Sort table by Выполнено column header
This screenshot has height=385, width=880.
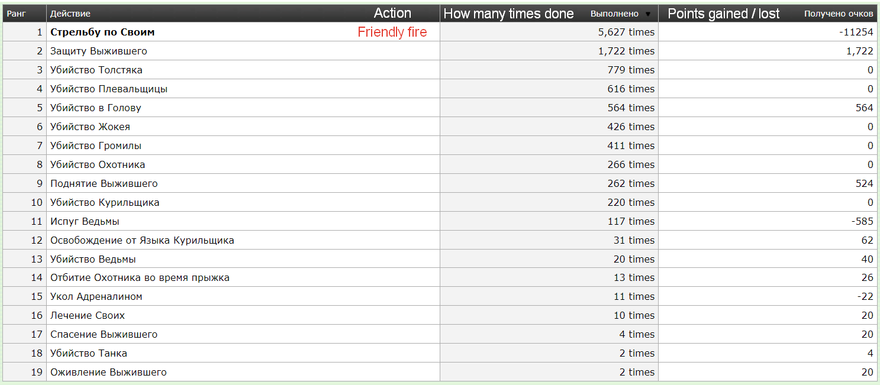pos(614,14)
